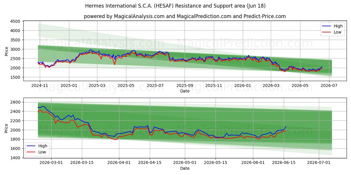This screenshot has height=175, width=351.
Task: Click the lower chart y-axis label 1800
Action: click(15, 139)
